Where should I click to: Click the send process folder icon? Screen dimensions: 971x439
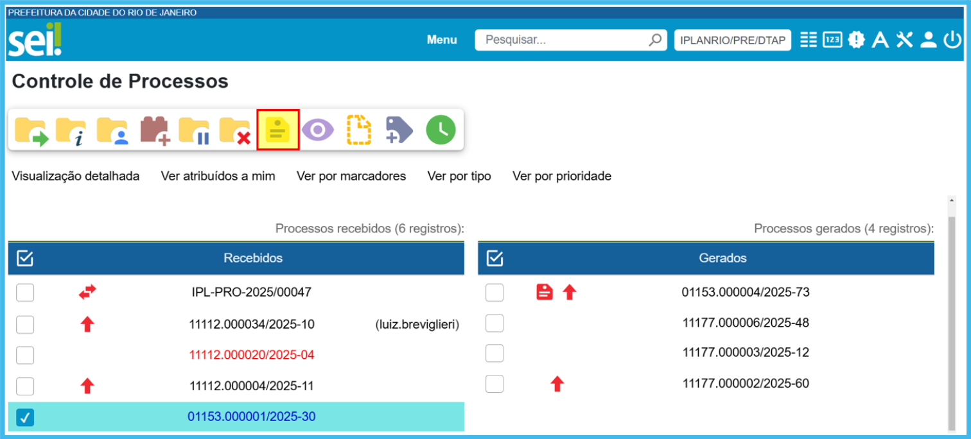[x=31, y=131]
